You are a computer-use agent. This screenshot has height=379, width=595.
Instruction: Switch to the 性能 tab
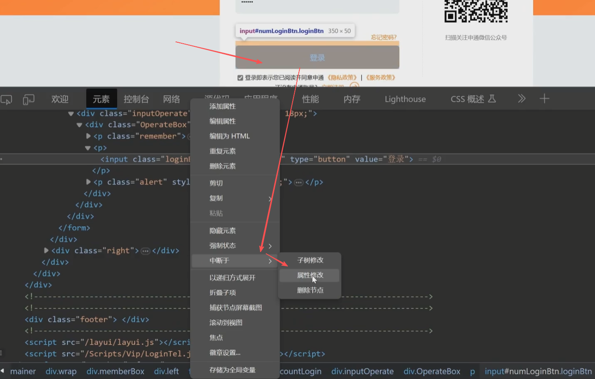click(310, 99)
